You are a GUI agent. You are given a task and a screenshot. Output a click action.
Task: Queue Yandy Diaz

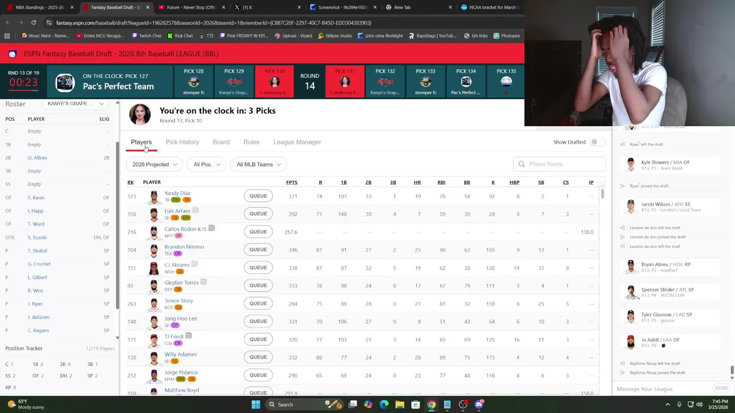click(258, 196)
